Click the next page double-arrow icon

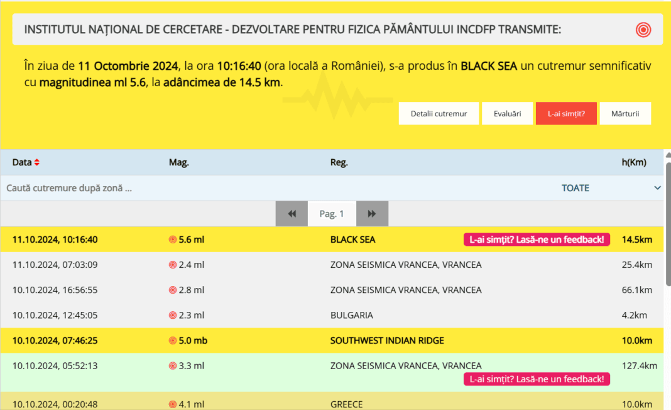pos(372,213)
